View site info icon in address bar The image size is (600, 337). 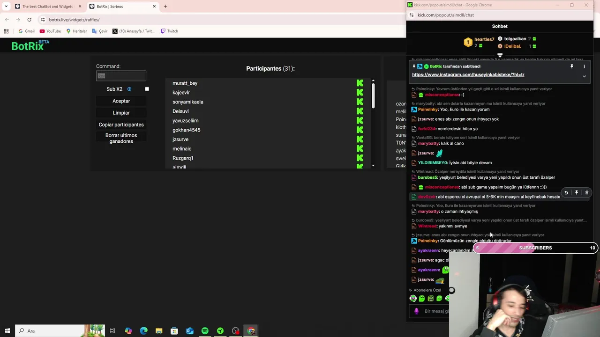pyautogui.click(x=43, y=20)
